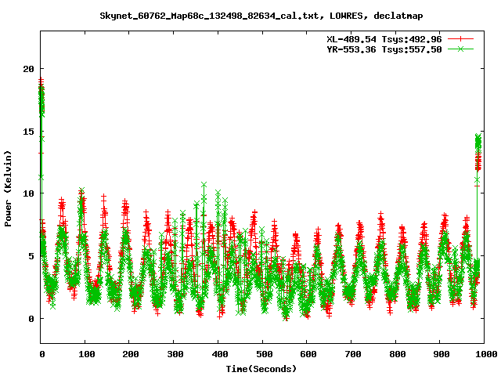Click x-axis tick label 1000

[x=485, y=354]
